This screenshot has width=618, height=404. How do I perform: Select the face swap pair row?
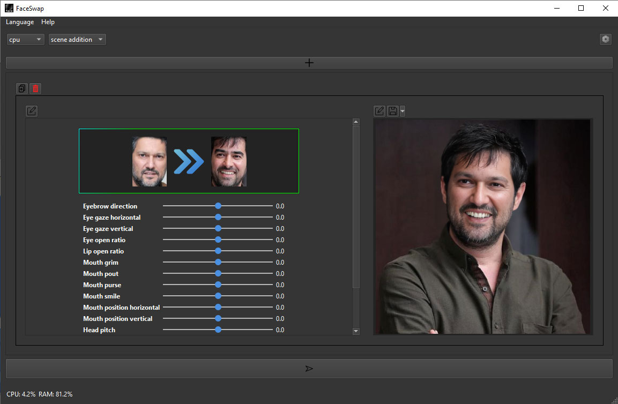(189, 161)
